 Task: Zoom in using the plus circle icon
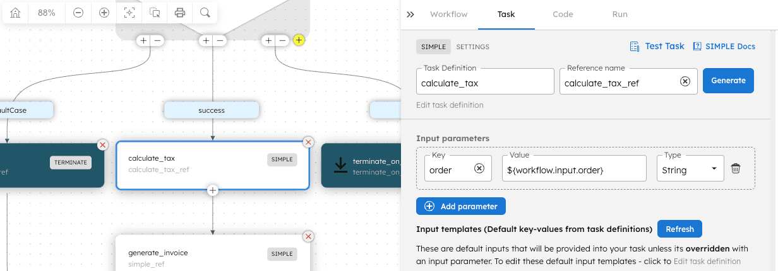click(x=104, y=13)
